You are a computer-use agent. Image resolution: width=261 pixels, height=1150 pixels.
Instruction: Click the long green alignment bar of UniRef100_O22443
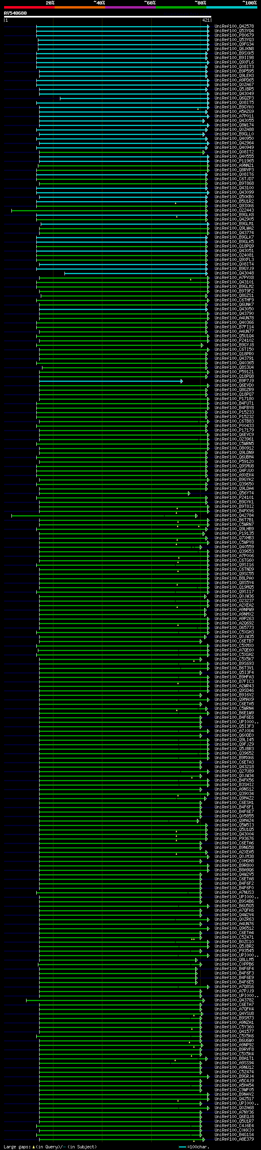click(109, 211)
